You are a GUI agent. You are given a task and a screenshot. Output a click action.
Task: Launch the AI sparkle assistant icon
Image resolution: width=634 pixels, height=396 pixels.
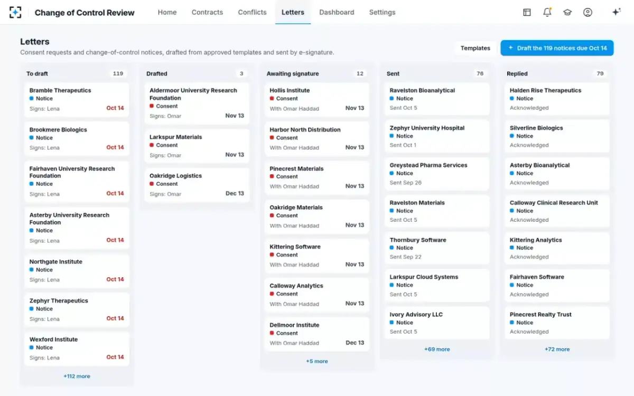[x=616, y=12]
